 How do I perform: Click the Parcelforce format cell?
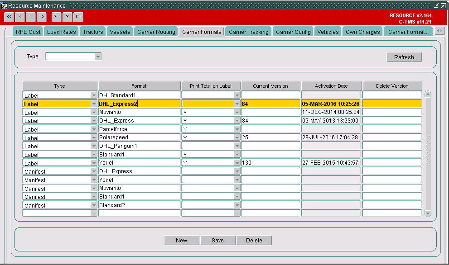click(x=140, y=129)
